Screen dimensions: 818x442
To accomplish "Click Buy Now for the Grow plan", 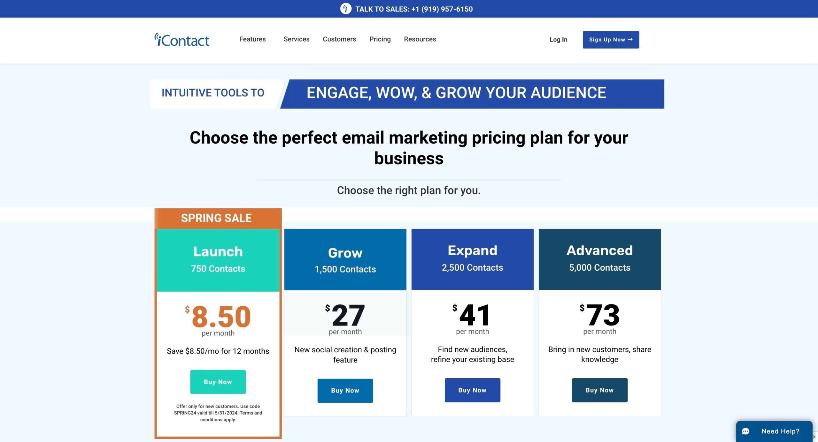I will pos(345,390).
